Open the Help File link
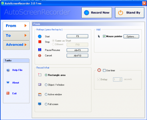Viewport: 147px width, 120px height. 17,70
